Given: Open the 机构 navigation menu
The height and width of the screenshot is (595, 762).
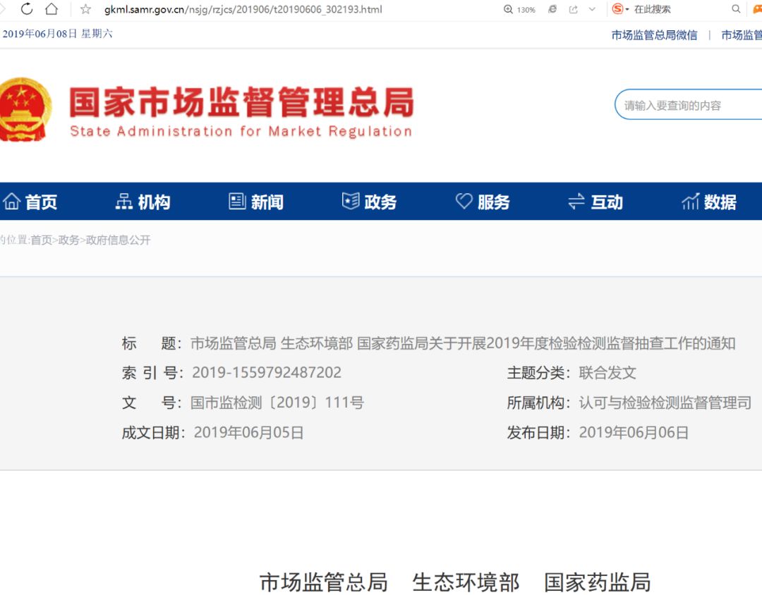Looking at the screenshot, I should (154, 202).
